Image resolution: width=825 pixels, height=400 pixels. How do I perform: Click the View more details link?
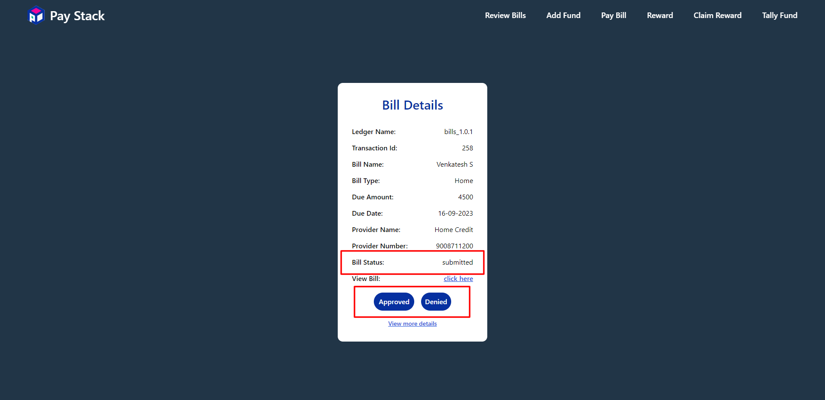pos(412,324)
